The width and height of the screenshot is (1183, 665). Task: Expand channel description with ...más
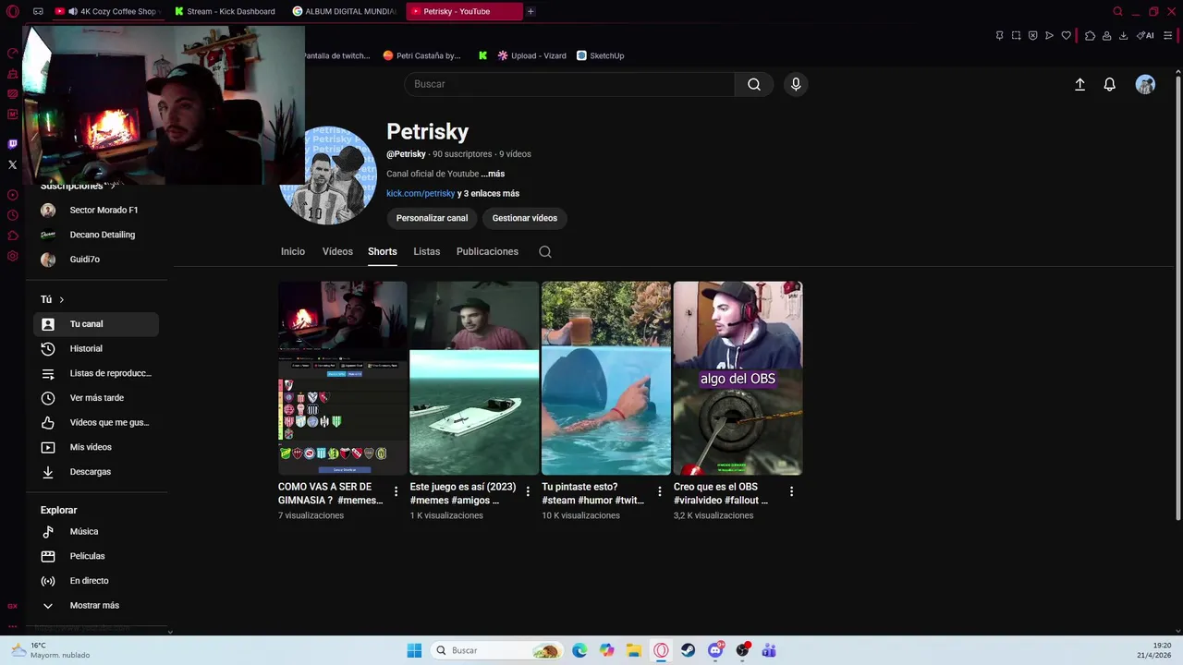click(x=493, y=174)
